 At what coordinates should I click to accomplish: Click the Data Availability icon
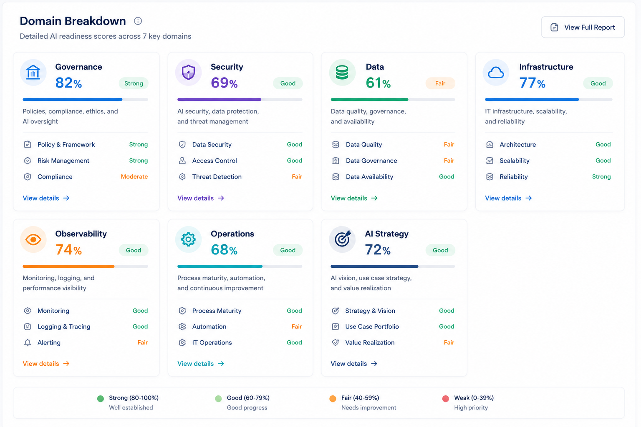click(x=336, y=177)
